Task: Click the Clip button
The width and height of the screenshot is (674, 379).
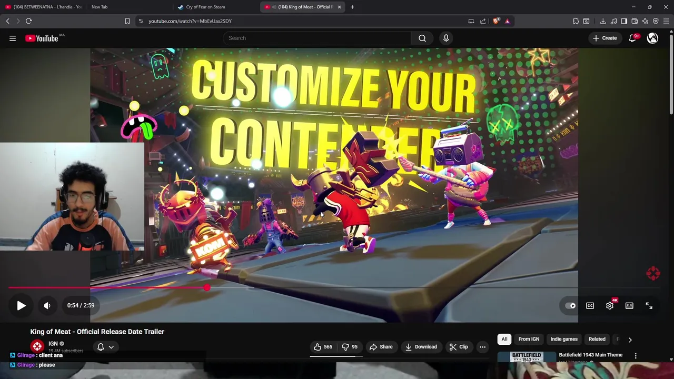Action: (x=459, y=347)
